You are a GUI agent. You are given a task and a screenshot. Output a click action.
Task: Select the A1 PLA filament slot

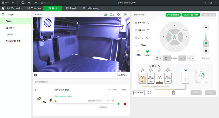tap(142, 78)
